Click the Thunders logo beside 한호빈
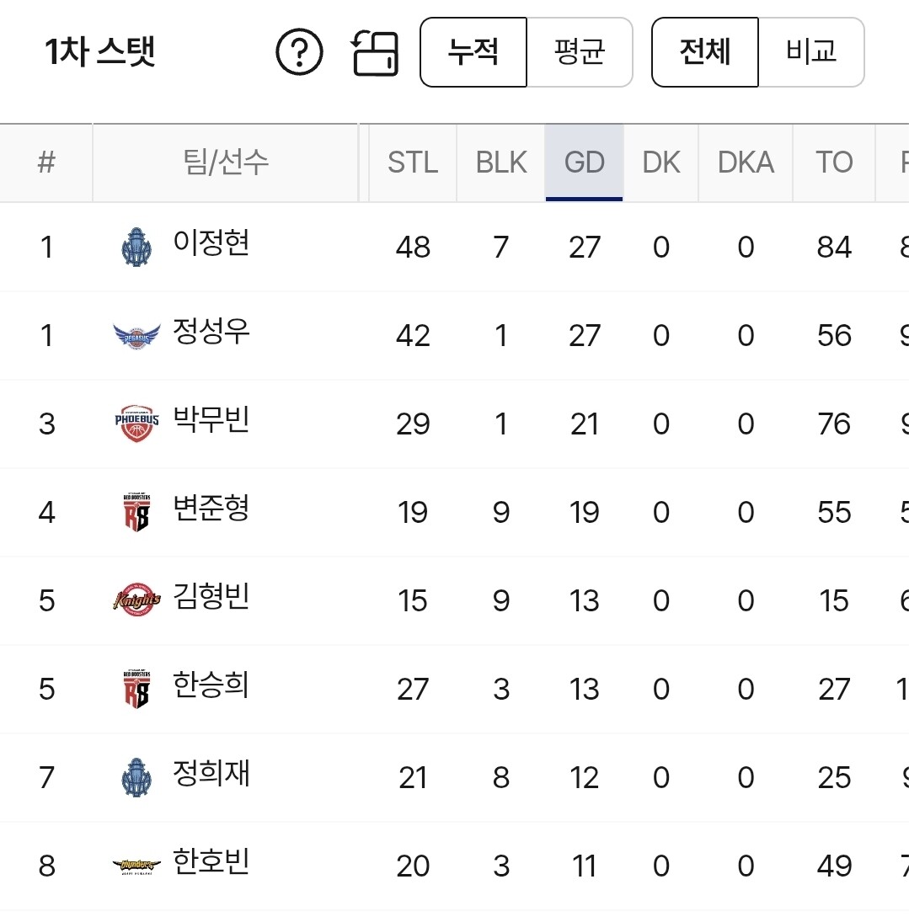The height and width of the screenshot is (922, 909). click(136, 866)
